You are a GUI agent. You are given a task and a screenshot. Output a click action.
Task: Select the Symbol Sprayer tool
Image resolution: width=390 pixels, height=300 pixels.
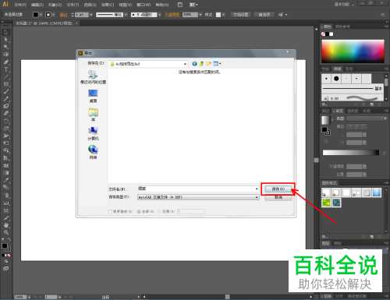(x=5, y=195)
